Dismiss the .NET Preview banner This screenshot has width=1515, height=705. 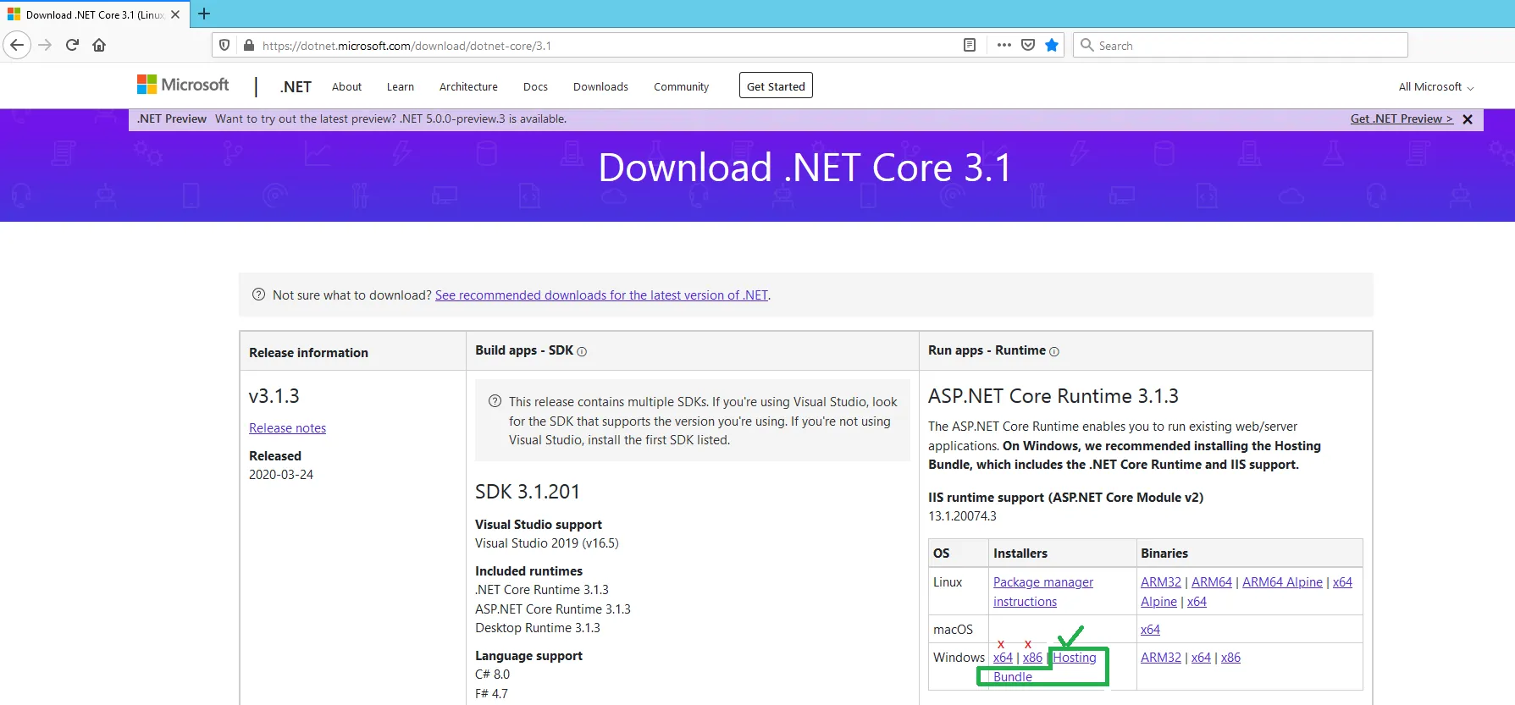(1468, 119)
